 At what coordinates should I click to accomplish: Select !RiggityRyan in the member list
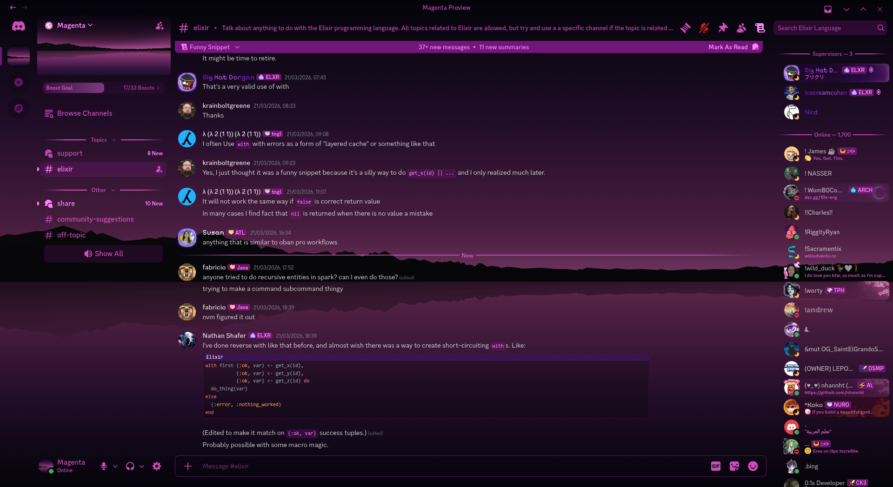[x=835, y=232]
